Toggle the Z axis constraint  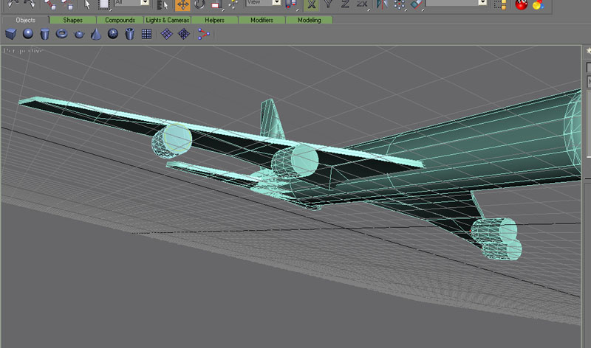tap(344, 4)
